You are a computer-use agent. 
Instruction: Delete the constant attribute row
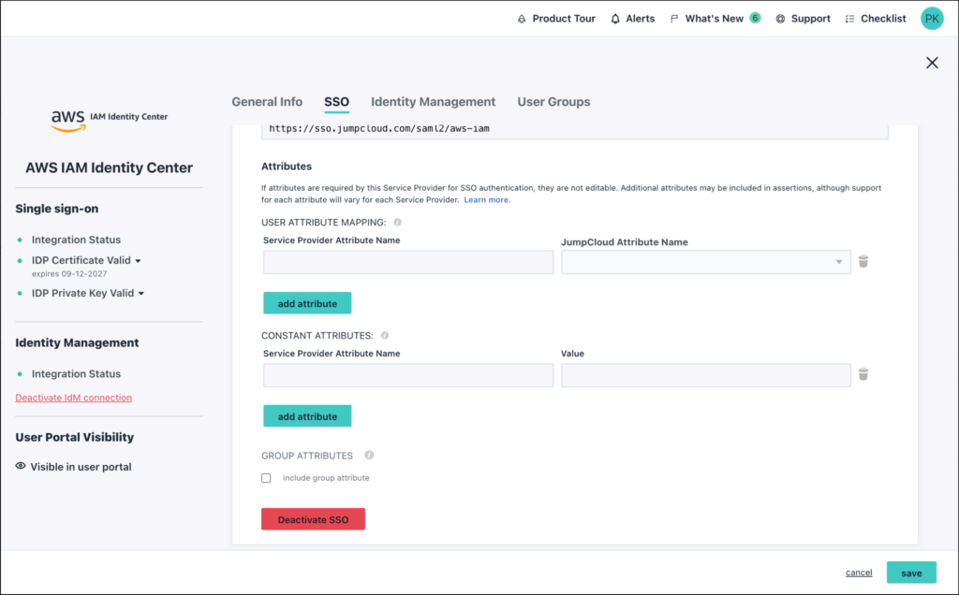[x=863, y=374]
